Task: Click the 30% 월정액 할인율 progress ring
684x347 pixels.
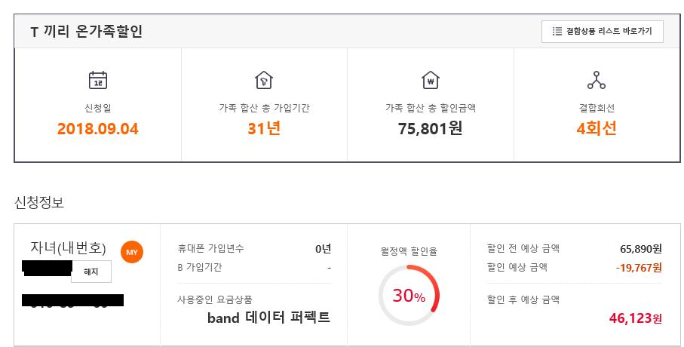Action: click(409, 296)
